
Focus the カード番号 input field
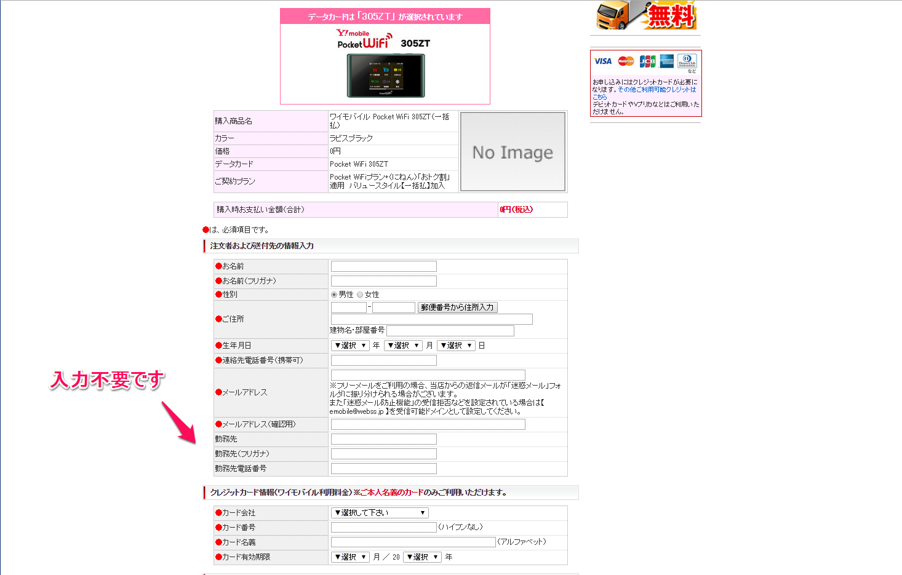(x=384, y=528)
